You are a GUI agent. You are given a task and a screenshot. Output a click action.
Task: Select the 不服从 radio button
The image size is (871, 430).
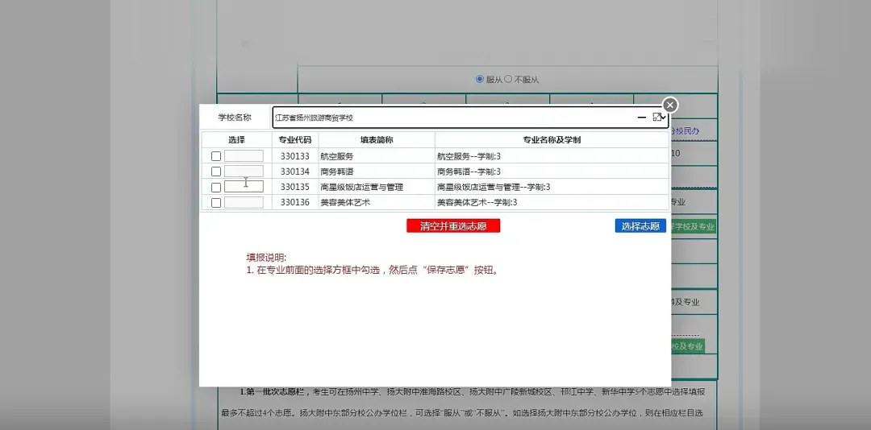click(508, 80)
